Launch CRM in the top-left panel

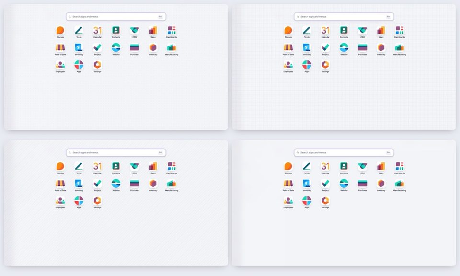[135, 31]
